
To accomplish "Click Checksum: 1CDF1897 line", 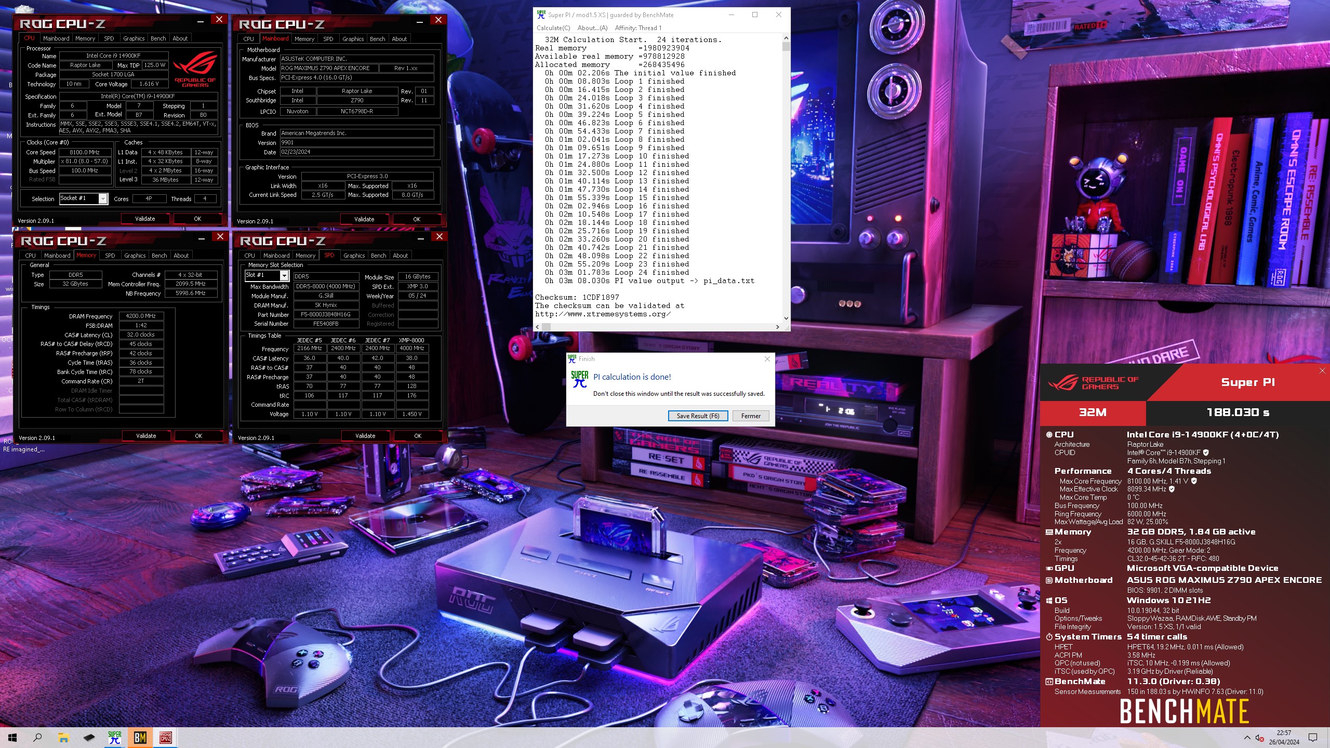I will click(x=577, y=297).
